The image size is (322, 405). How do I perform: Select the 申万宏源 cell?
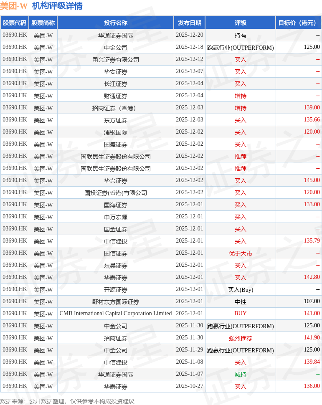point(116,217)
